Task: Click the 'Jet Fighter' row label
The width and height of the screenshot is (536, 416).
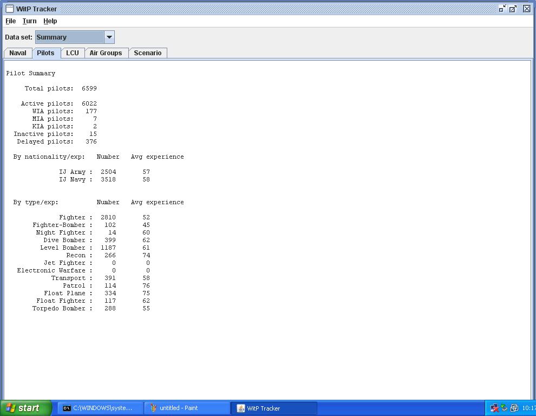Action: point(64,263)
